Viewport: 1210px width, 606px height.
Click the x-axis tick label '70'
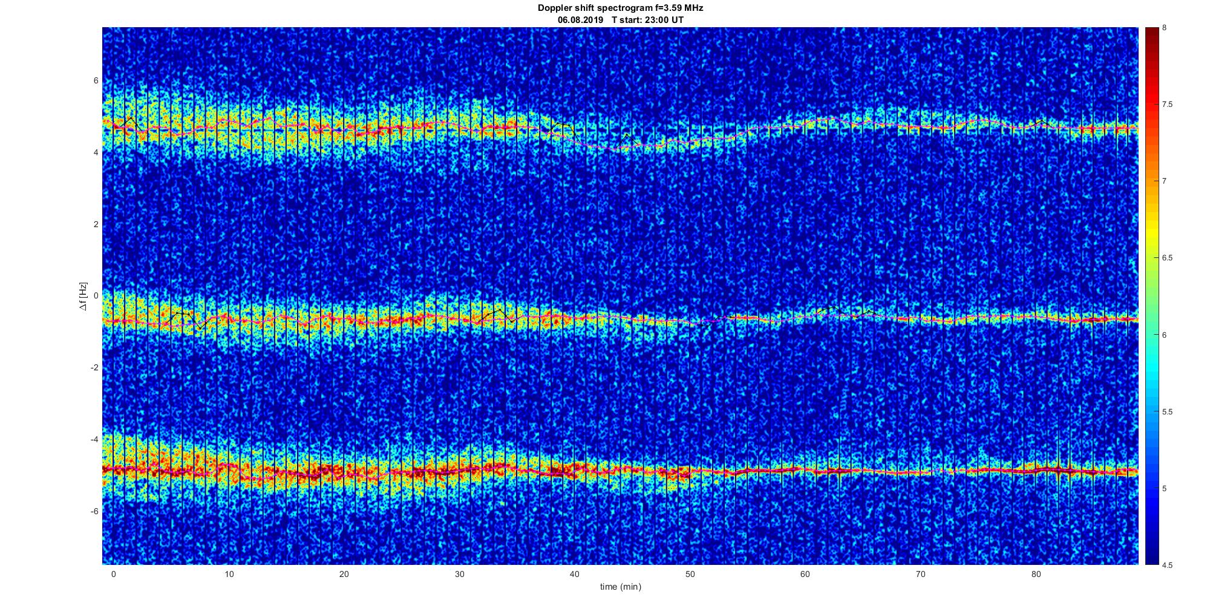click(x=921, y=574)
